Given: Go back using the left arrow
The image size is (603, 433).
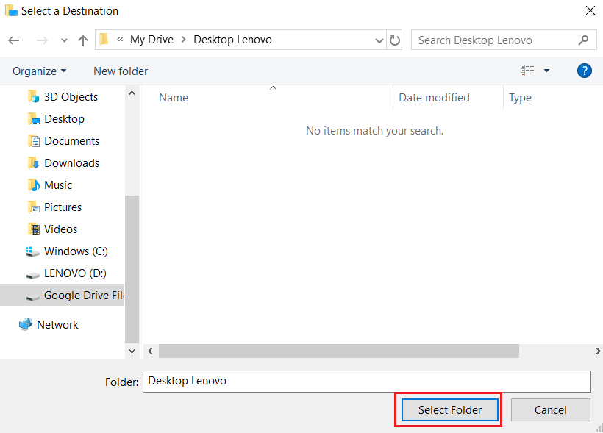Looking at the screenshot, I should tap(14, 40).
